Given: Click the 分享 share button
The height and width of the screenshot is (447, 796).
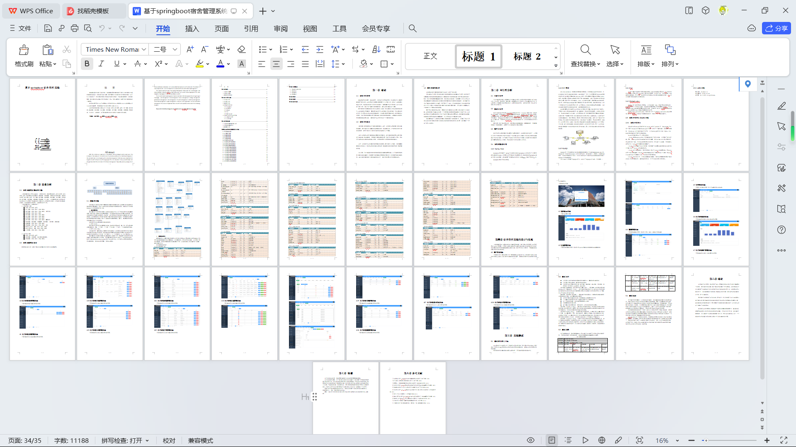Looking at the screenshot, I should [x=776, y=28].
